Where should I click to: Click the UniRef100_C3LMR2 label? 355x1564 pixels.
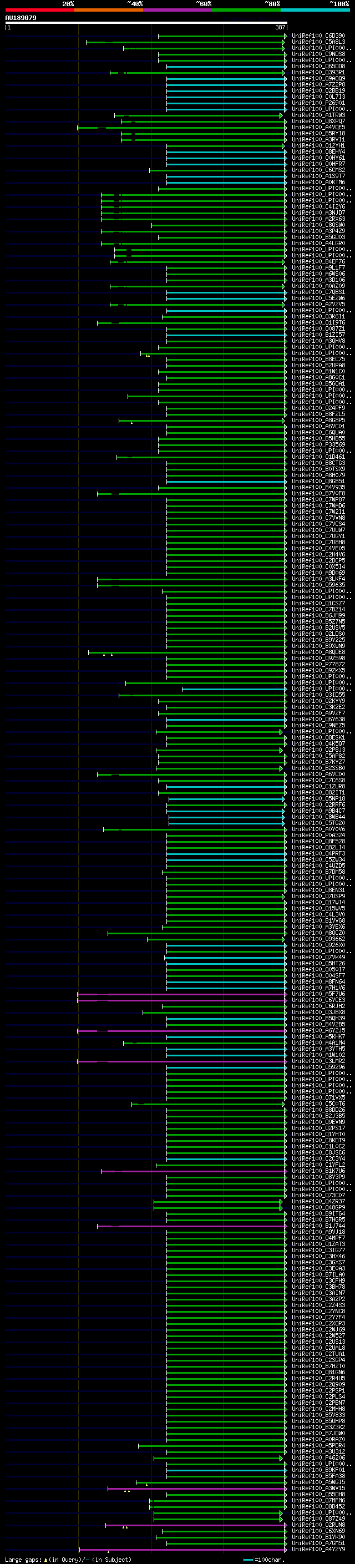click(x=318, y=1061)
